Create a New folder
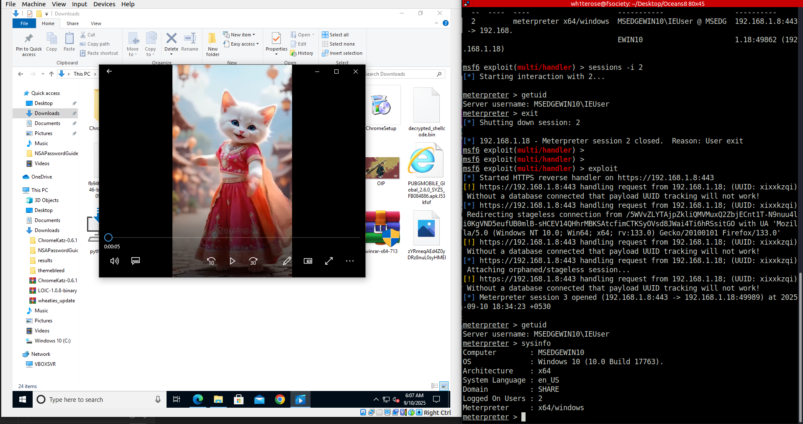 point(213,45)
